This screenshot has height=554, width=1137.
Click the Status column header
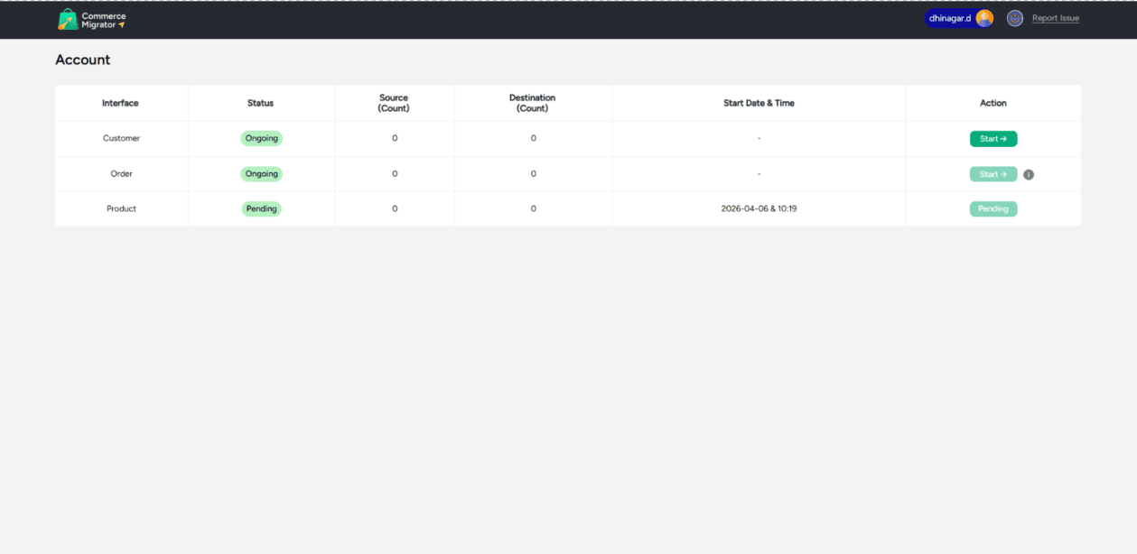tap(260, 103)
